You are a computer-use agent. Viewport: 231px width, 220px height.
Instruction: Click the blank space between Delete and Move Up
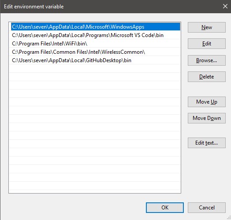pyautogui.click(x=207, y=89)
